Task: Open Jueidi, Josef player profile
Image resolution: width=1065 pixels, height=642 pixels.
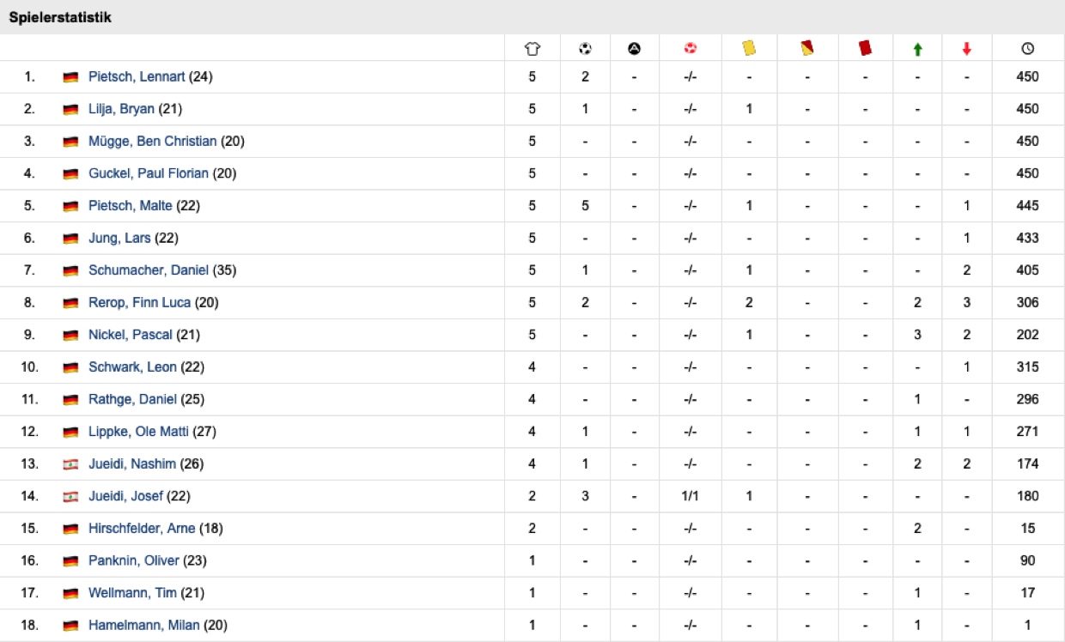Action: [125, 496]
